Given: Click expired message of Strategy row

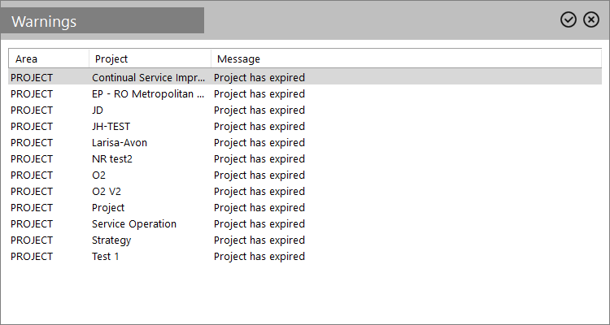Looking at the screenshot, I should (259, 240).
